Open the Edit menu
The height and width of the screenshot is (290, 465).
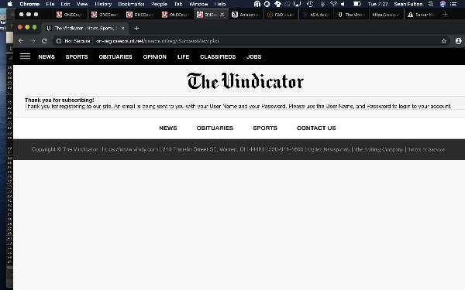65,4
